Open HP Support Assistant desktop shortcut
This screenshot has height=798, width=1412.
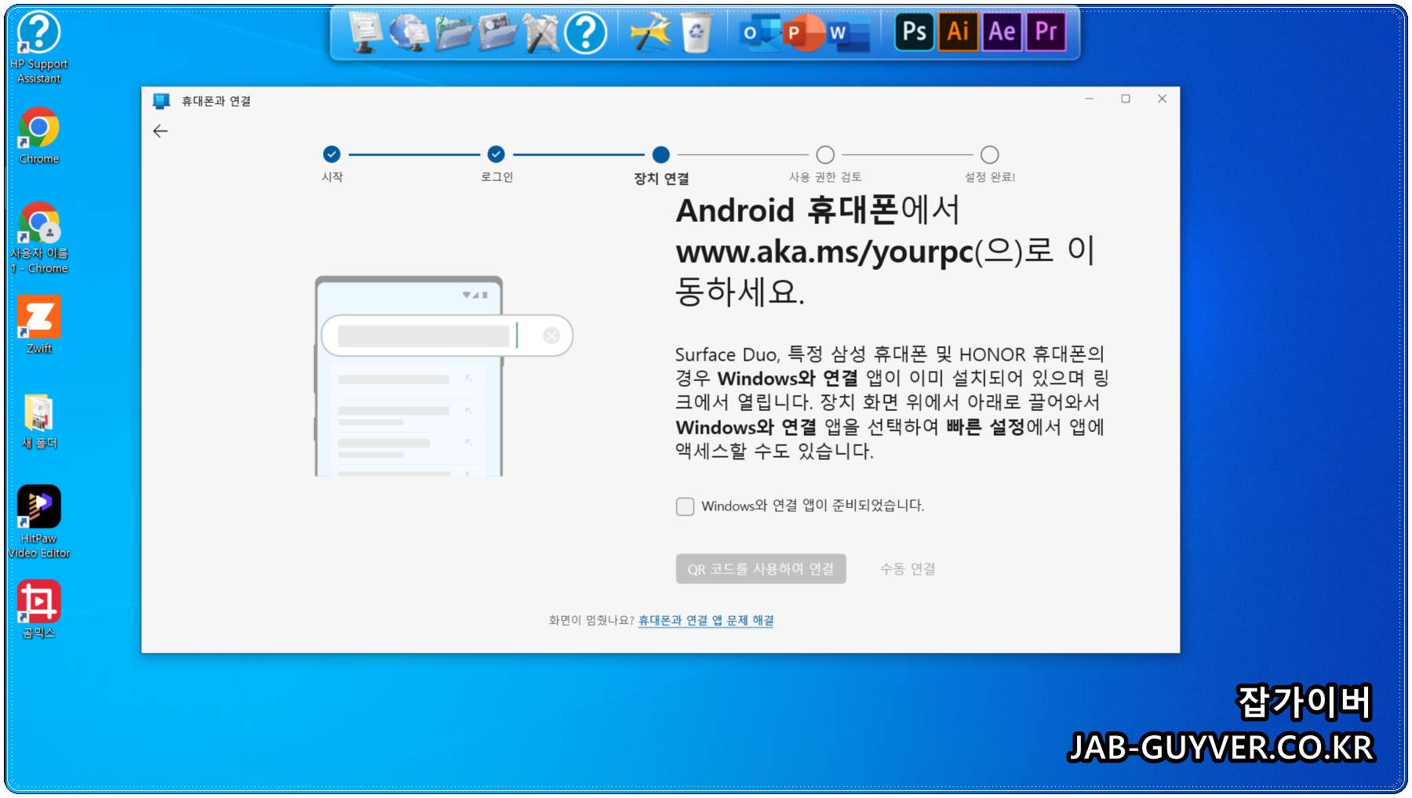point(38,47)
